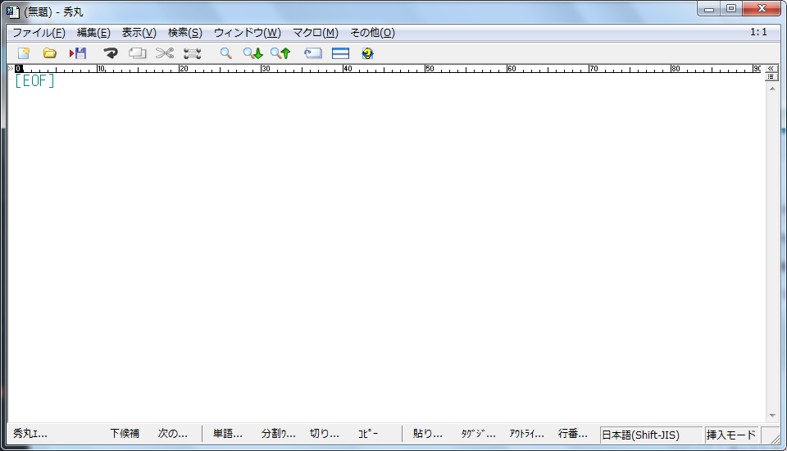
Task: Click the 日本語(Shift-JIS) encoding status field
Action: [651, 435]
